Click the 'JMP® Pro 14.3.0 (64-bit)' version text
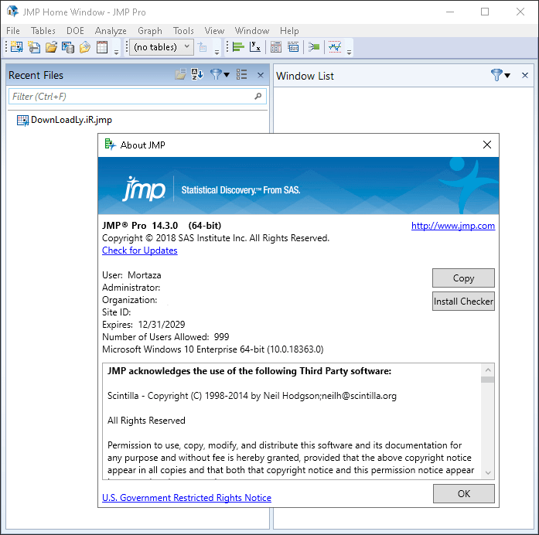Screen dimensions: 539x535 [162, 226]
